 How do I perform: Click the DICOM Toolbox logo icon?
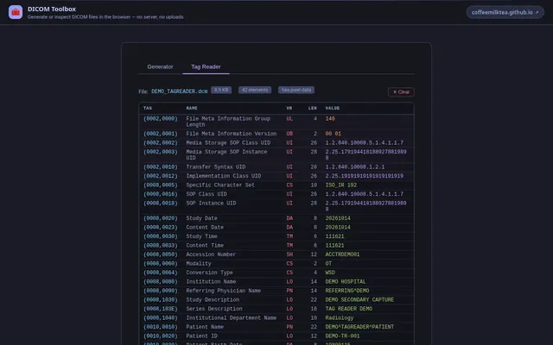[16, 12]
